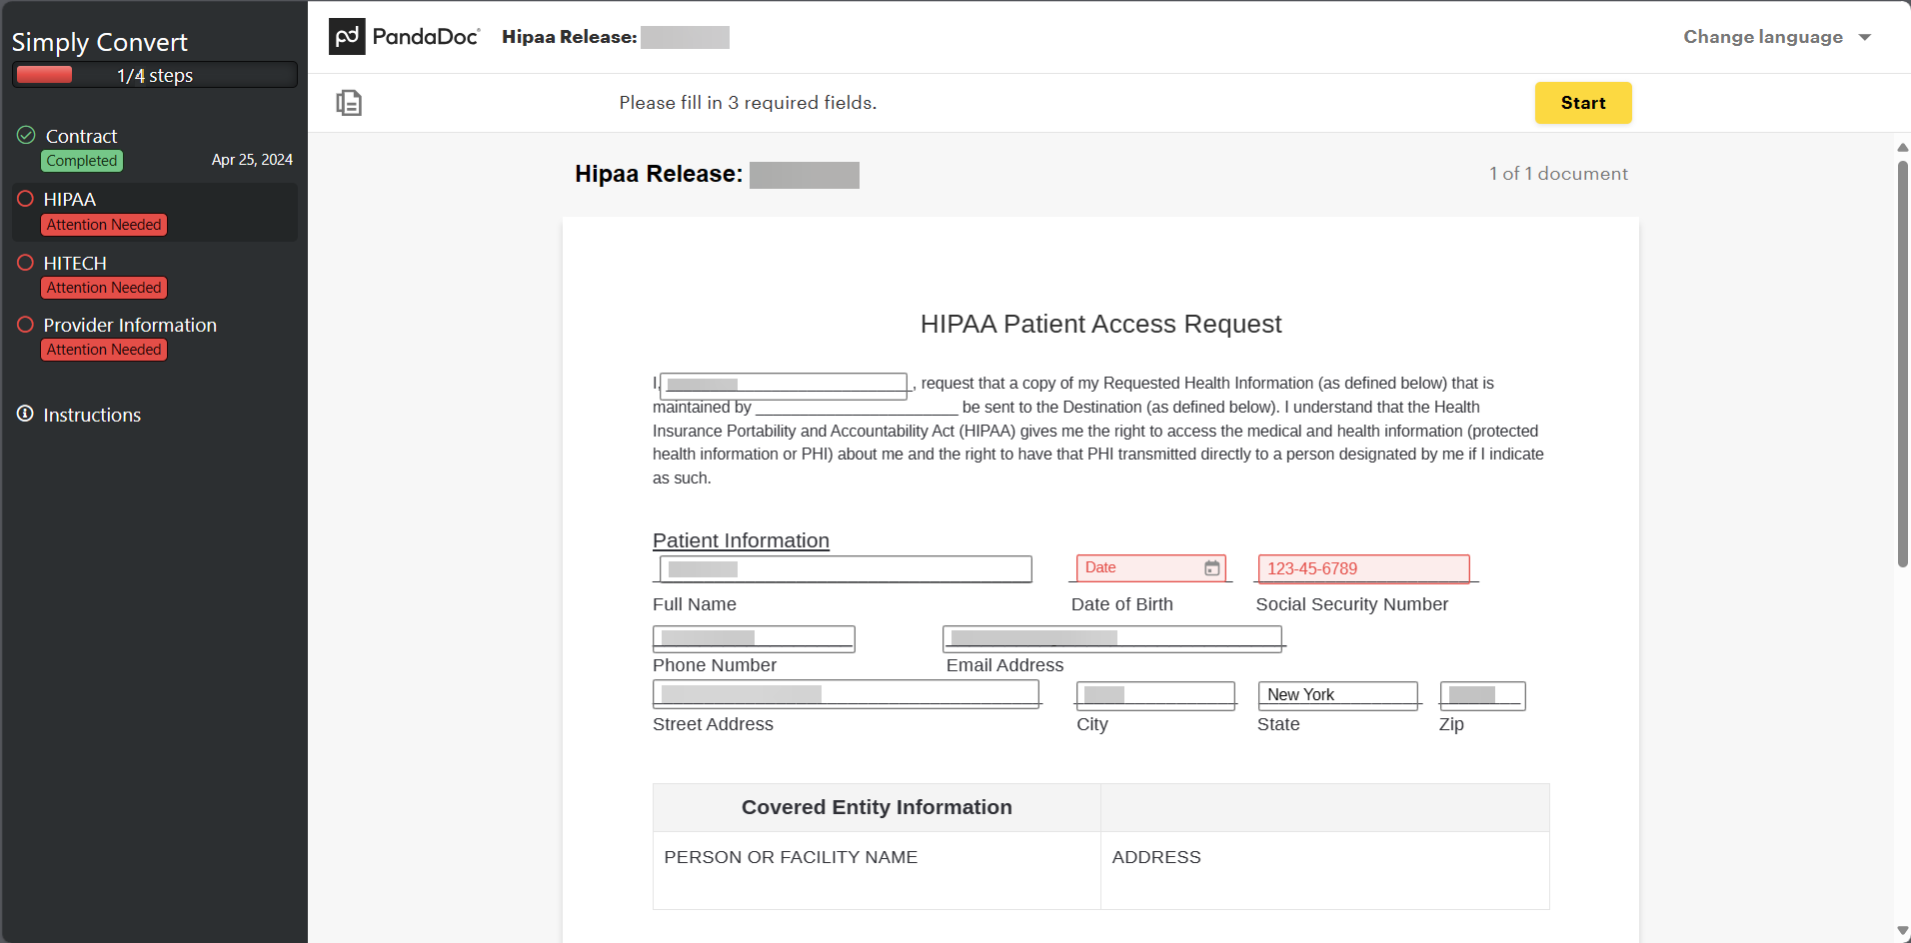Open the Provider Information step
The image size is (1911, 943).
130,326
